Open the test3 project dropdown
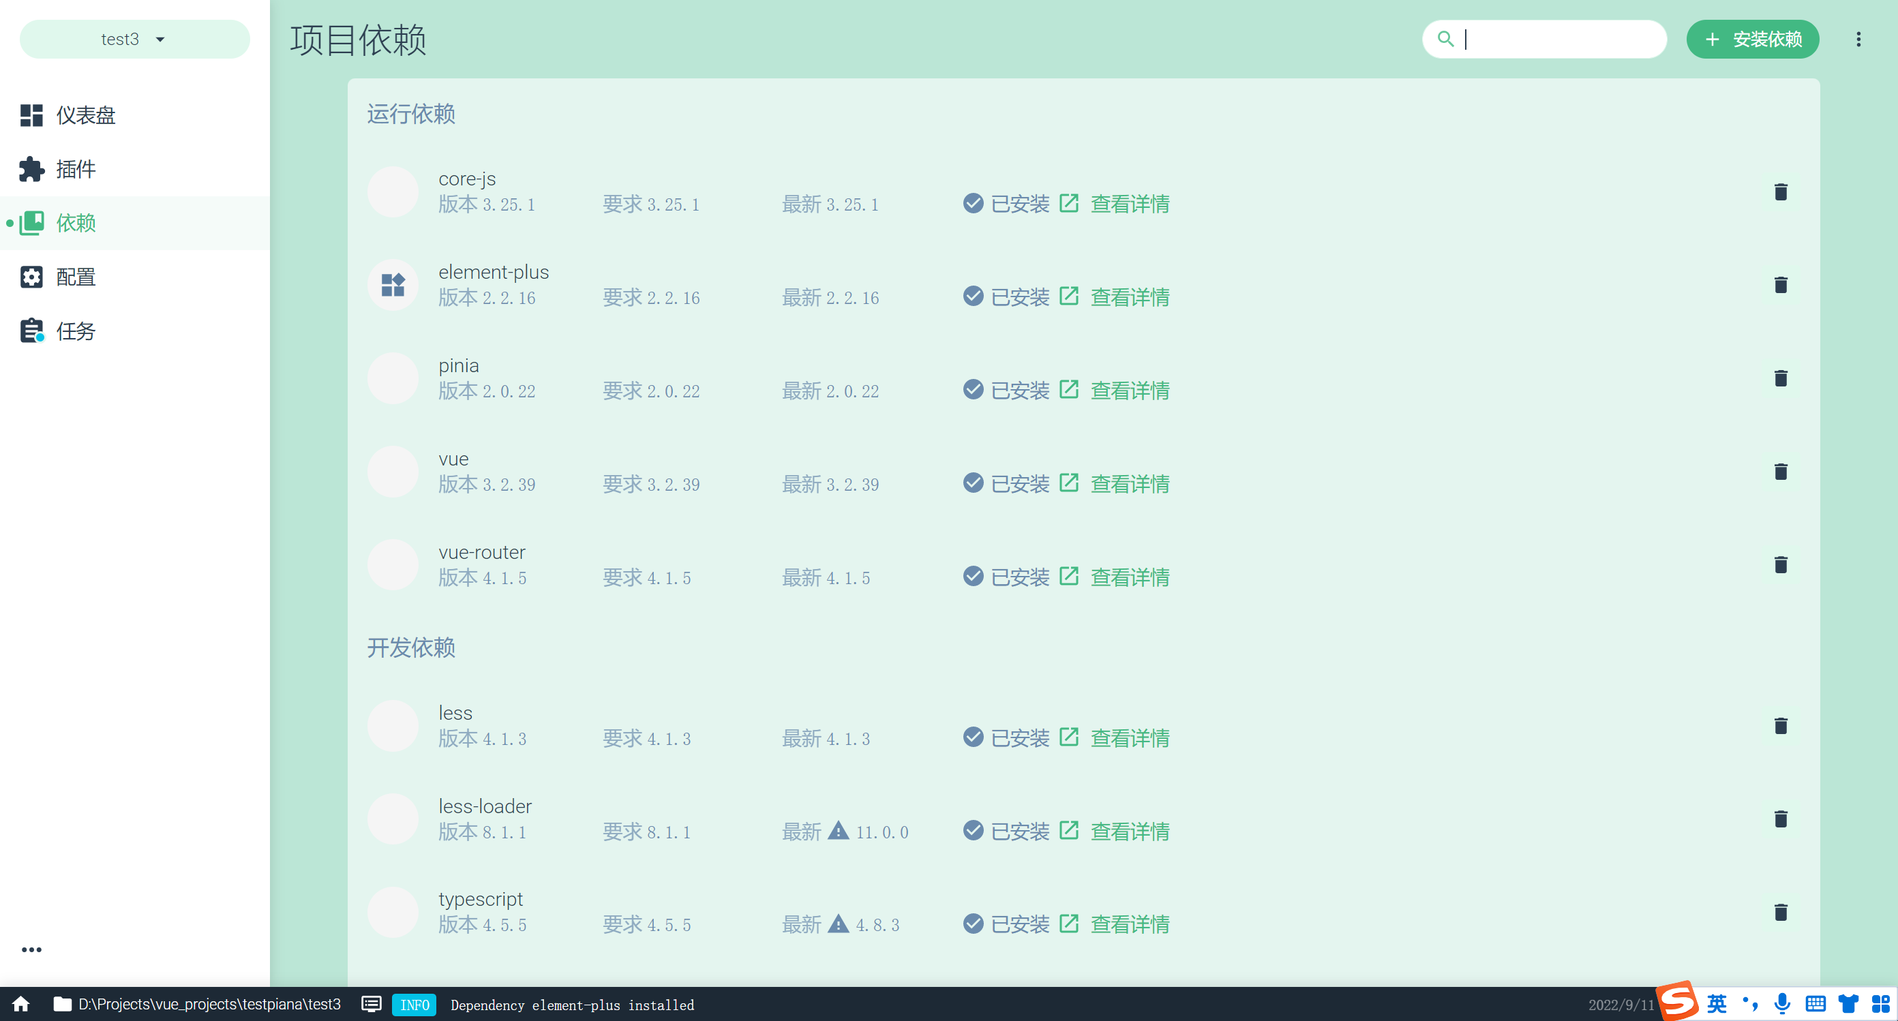 click(134, 39)
